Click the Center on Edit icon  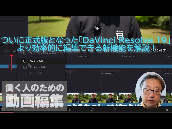point(25,67)
